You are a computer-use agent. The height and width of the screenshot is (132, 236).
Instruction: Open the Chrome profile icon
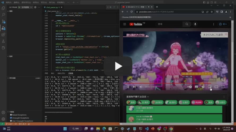(226, 12)
